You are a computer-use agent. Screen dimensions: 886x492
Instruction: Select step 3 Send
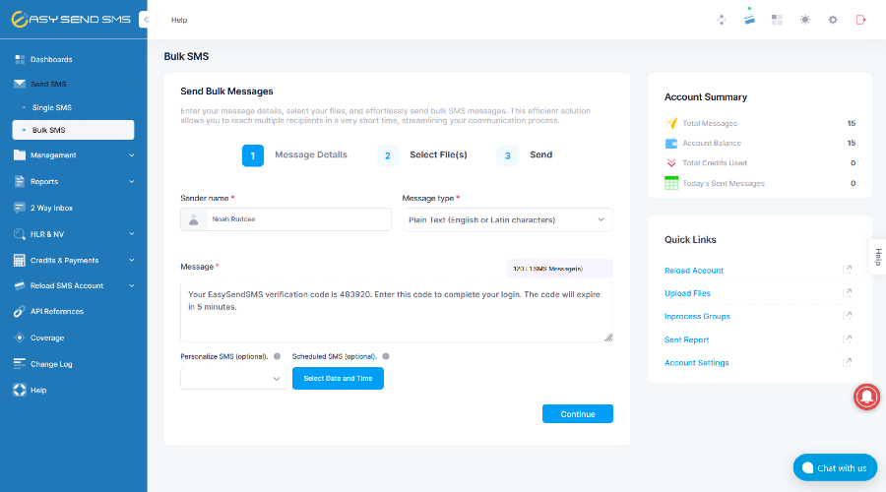tap(525, 155)
